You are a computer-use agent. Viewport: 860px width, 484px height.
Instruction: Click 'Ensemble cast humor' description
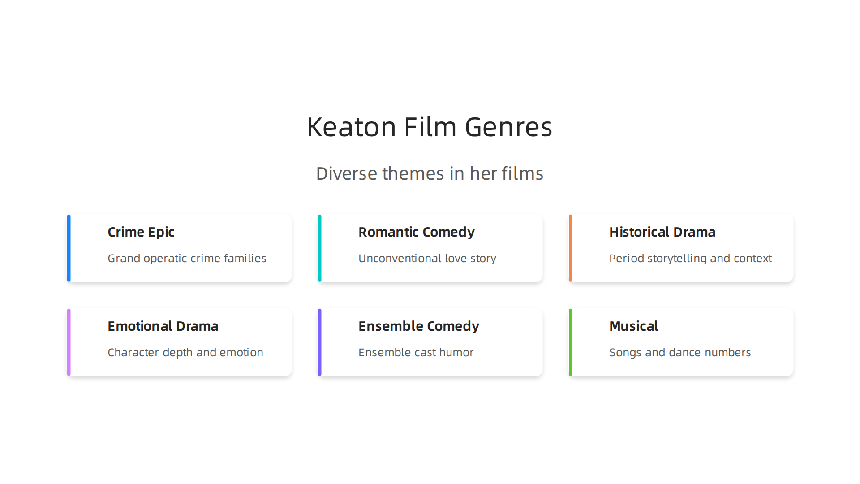pos(416,352)
